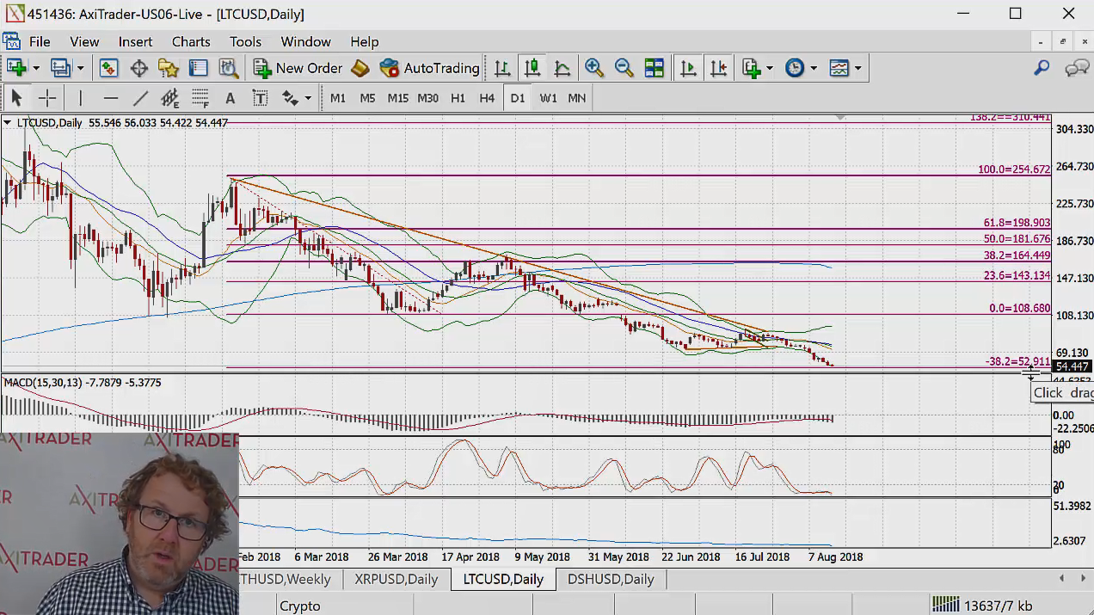This screenshot has height=615, width=1094.
Task: Toggle AutoTrading on or off
Action: coord(429,68)
